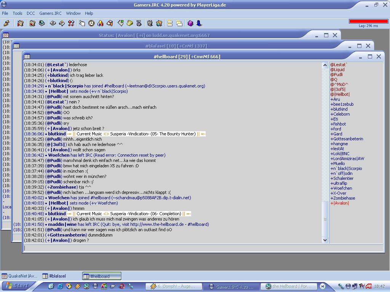Viewport: 390px width, 292px height.
Task: Select operator @Lestat` in the nick list
Action: coord(339,65)
